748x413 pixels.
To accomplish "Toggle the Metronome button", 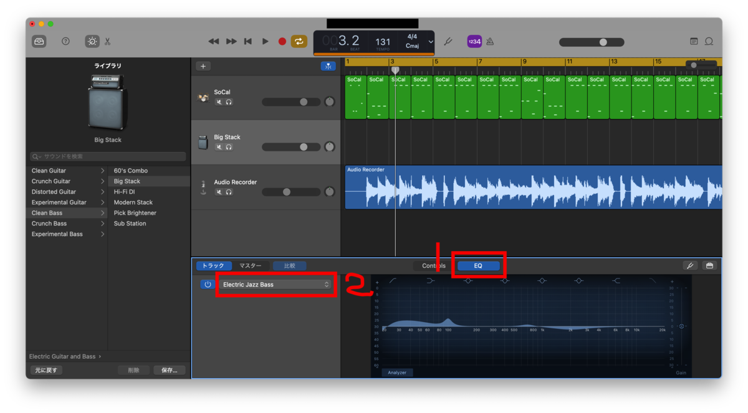I will click(x=490, y=42).
